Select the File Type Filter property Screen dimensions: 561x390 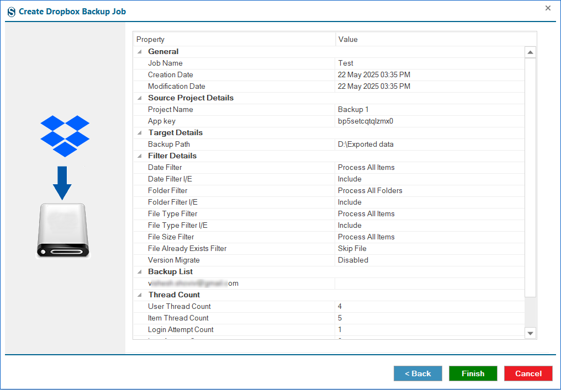(172, 214)
